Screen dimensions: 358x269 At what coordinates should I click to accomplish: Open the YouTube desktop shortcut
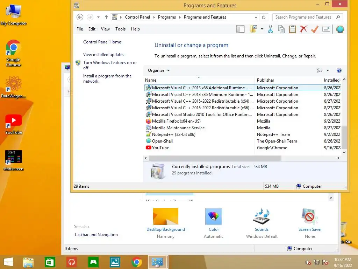click(x=14, y=124)
